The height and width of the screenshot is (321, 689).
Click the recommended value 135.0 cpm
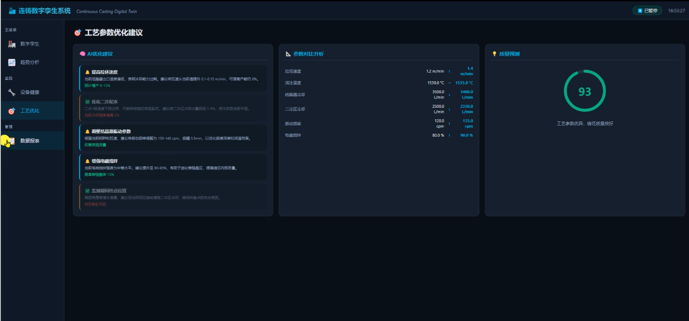click(x=467, y=123)
